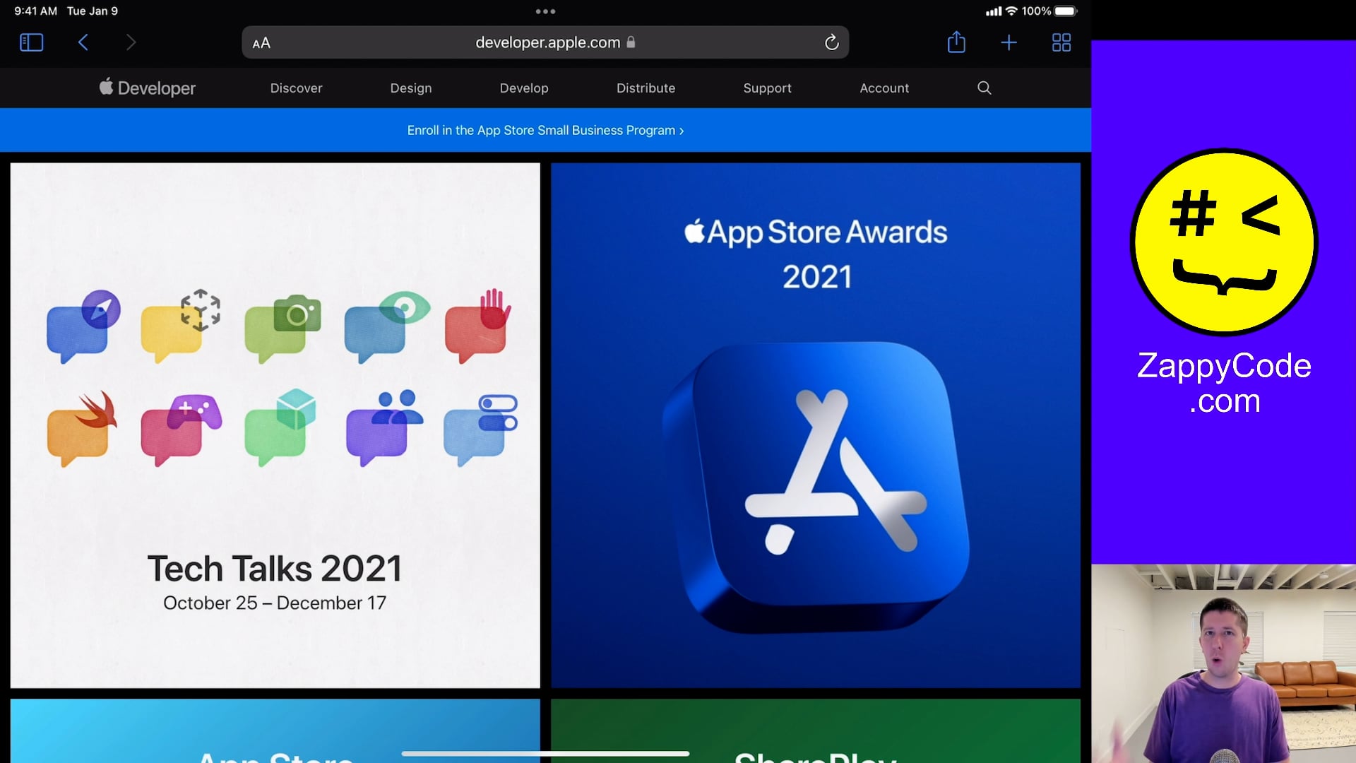Open the Tech Talks 2021 card
The image size is (1356, 763).
point(275,425)
